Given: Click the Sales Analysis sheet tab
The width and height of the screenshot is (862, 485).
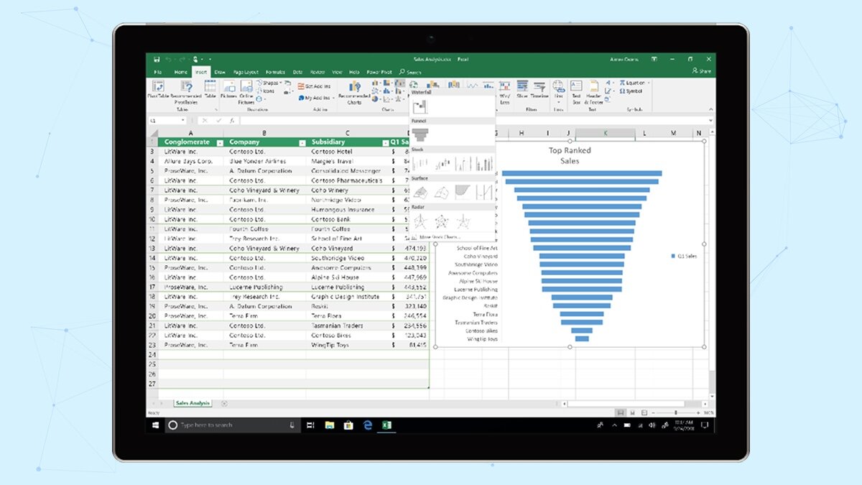Looking at the screenshot, I should pyautogui.click(x=192, y=403).
